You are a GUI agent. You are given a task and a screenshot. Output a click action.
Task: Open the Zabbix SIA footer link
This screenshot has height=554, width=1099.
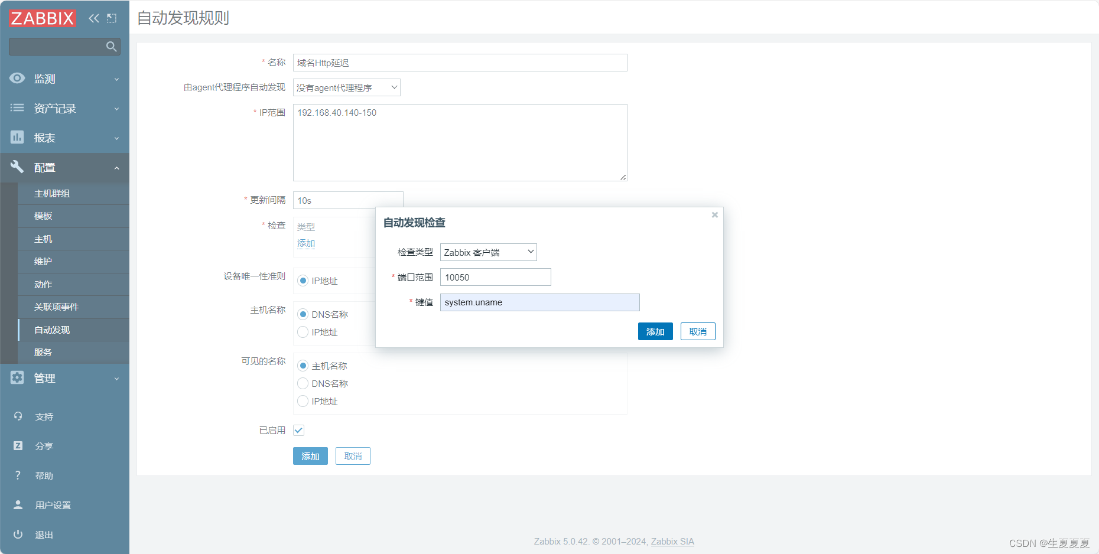(672, 542)
